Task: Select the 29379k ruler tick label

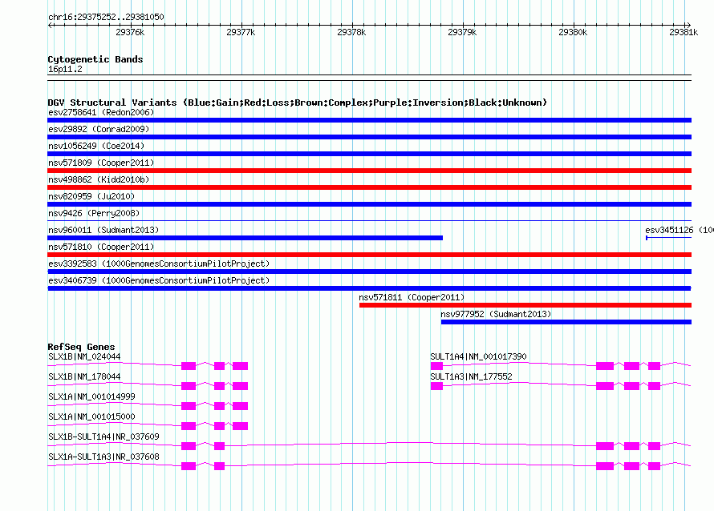Action: point(462,32)
